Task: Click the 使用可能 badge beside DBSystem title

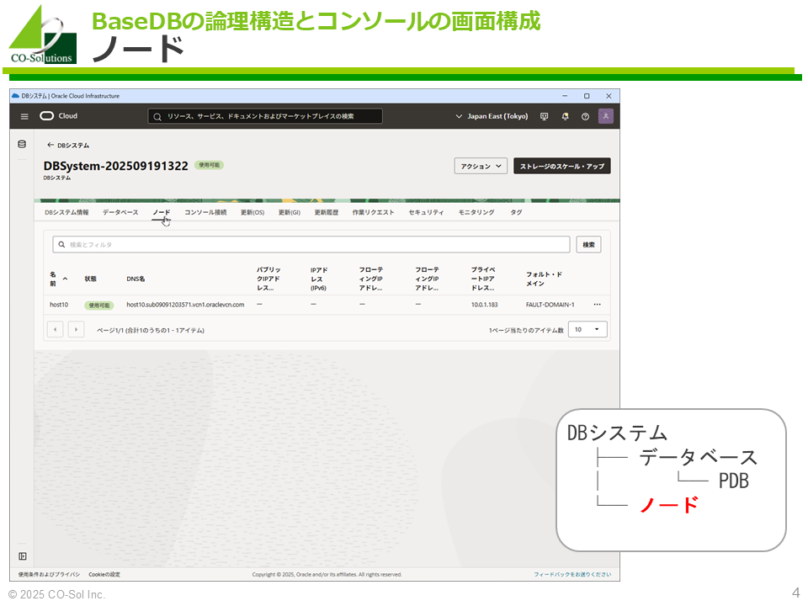Action: click(210, 165)
